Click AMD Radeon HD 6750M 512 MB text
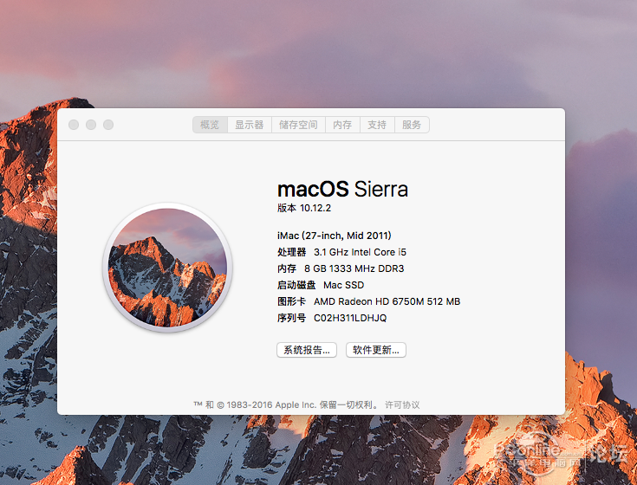The height and width of the screenshot is (485, 637). pyautogui.click(x=387, y=301)
